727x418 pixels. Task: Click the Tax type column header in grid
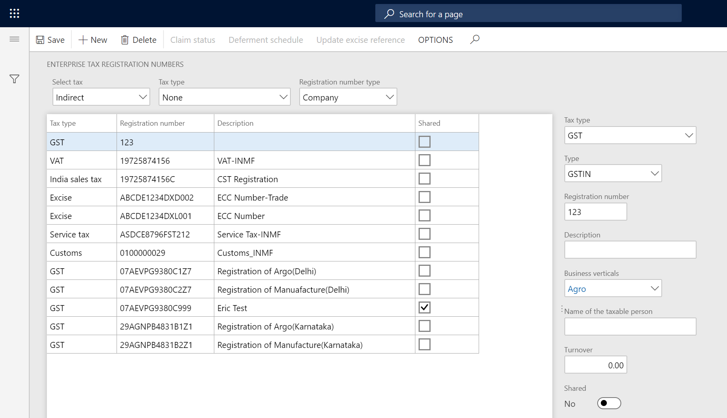click(x=82, y=123)
